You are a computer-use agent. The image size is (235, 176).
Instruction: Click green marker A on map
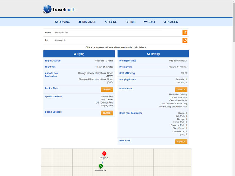click(x=101, y=166)
